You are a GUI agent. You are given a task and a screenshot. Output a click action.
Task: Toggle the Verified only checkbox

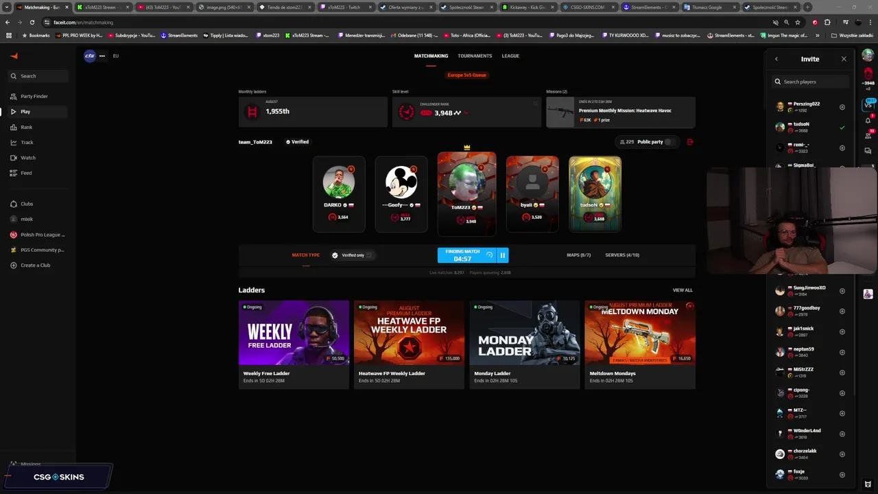click(369, 255)
